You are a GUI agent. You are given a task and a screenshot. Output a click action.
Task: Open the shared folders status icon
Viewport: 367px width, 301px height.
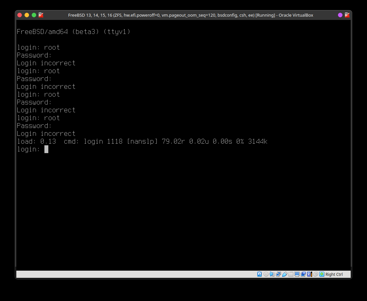291,274
